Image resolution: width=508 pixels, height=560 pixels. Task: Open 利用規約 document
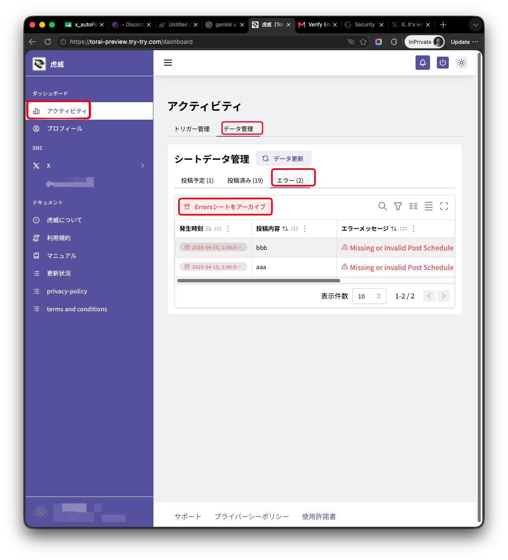[x=89, y=238]
